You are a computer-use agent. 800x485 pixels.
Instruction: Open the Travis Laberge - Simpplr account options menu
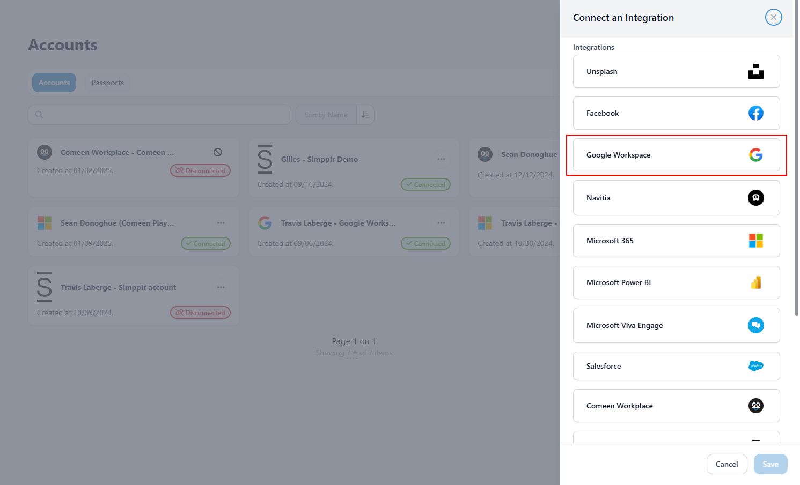coord(221,287)
